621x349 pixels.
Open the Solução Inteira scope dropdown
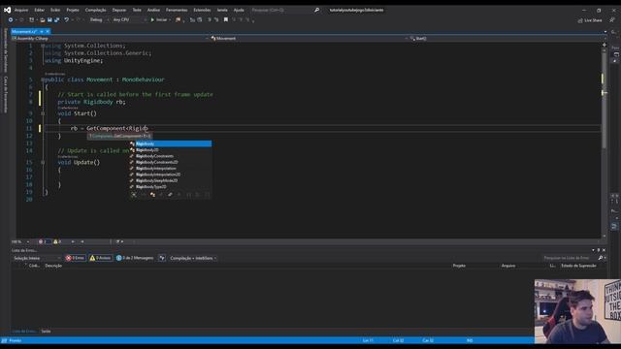coord(37,258)
